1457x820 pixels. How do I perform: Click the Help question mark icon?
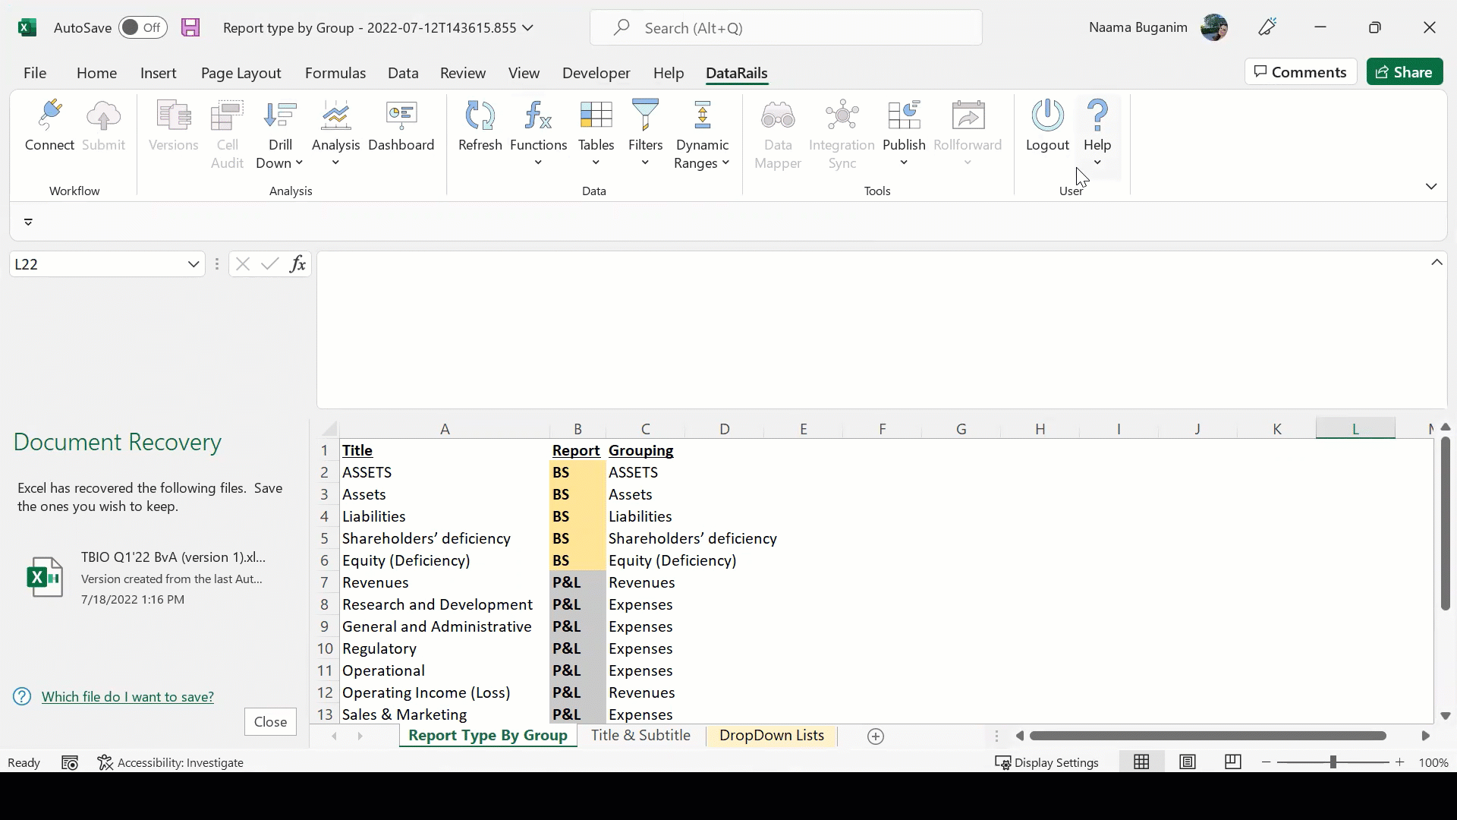point(1097,115)
